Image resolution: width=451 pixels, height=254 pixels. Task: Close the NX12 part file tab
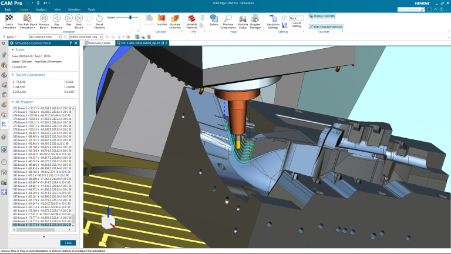167,43
